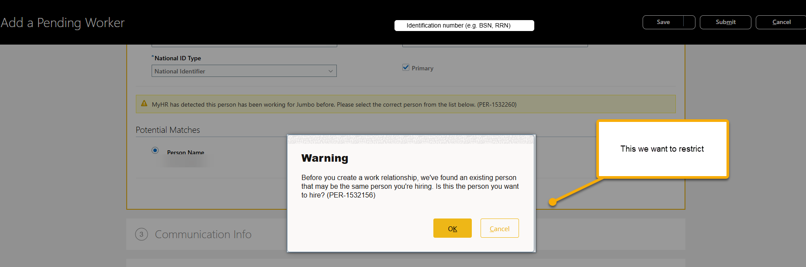Image resolution: width=806 pixels, height=267 pixels.
Task: Dismiss the warning dialog with Cancel
Action: point(499,228)
